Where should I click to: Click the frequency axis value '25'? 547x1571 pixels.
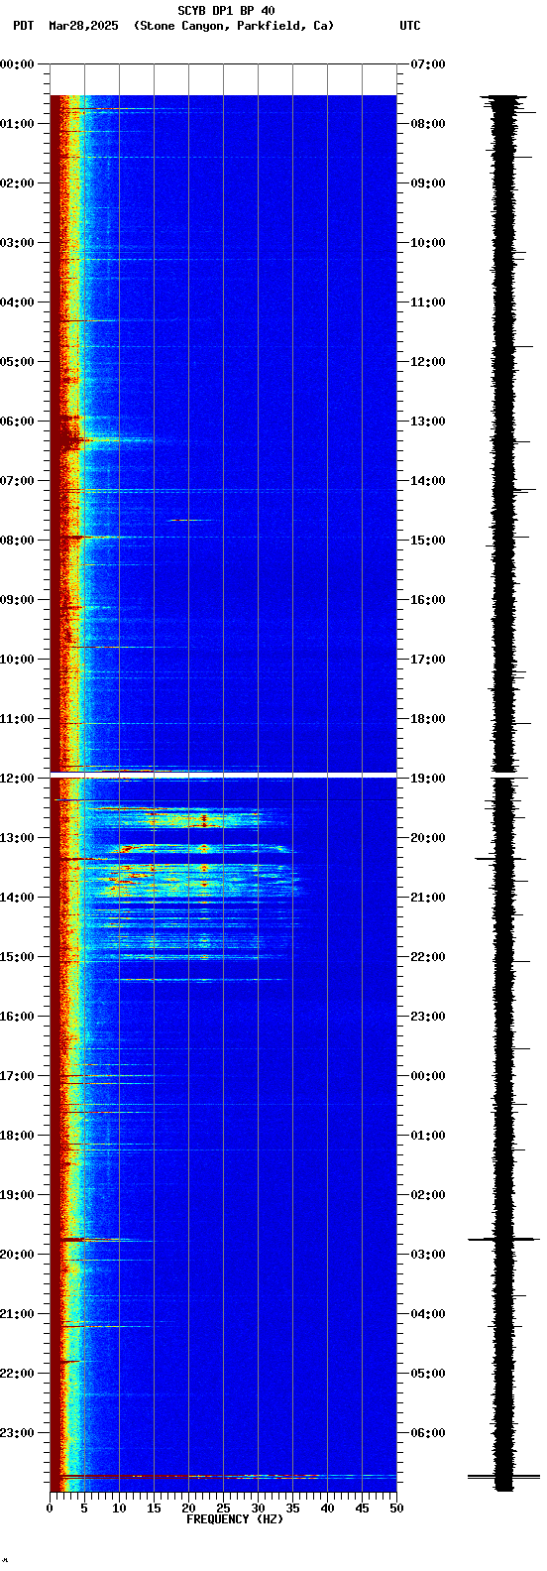(x=223, y=1509)
